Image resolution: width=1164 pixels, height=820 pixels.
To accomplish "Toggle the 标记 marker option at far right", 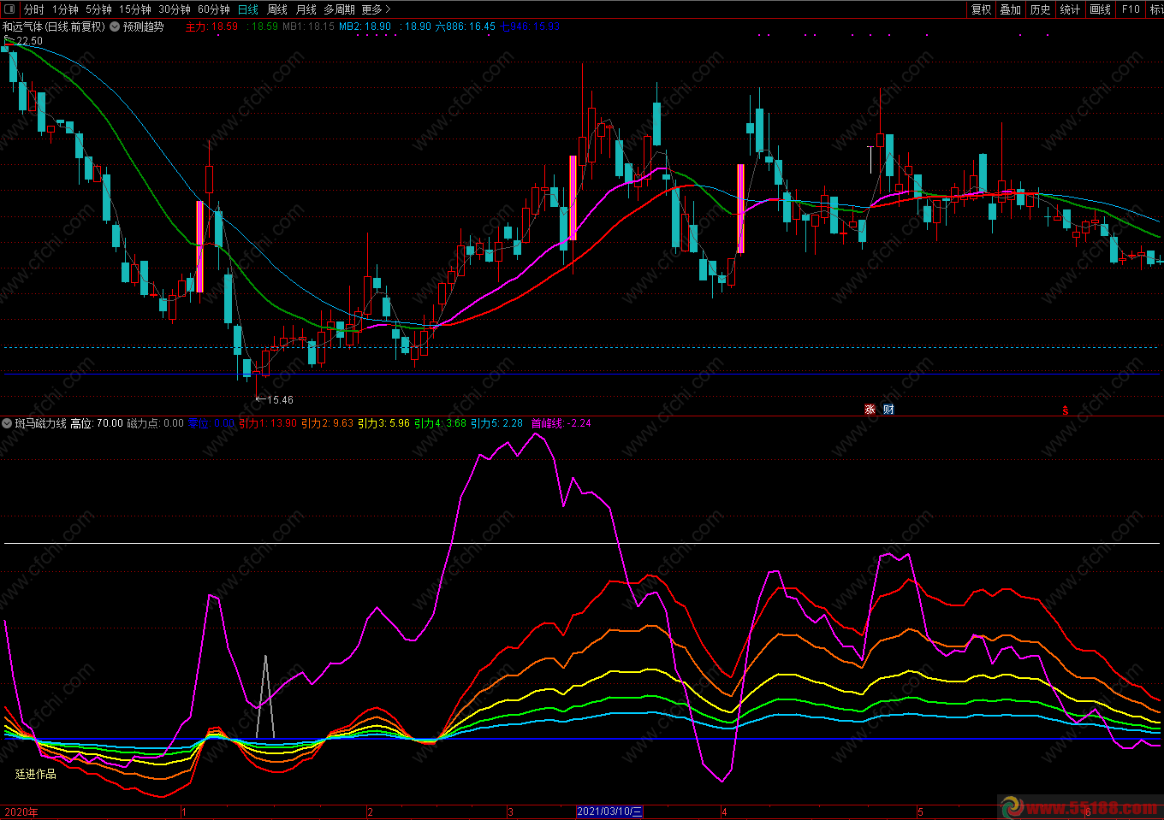I will tap(1156, 9).
